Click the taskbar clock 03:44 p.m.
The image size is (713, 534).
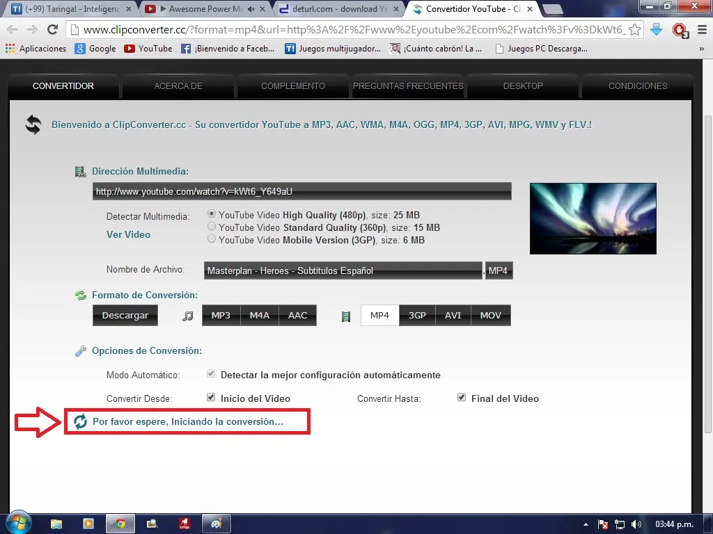pos(674,524)
